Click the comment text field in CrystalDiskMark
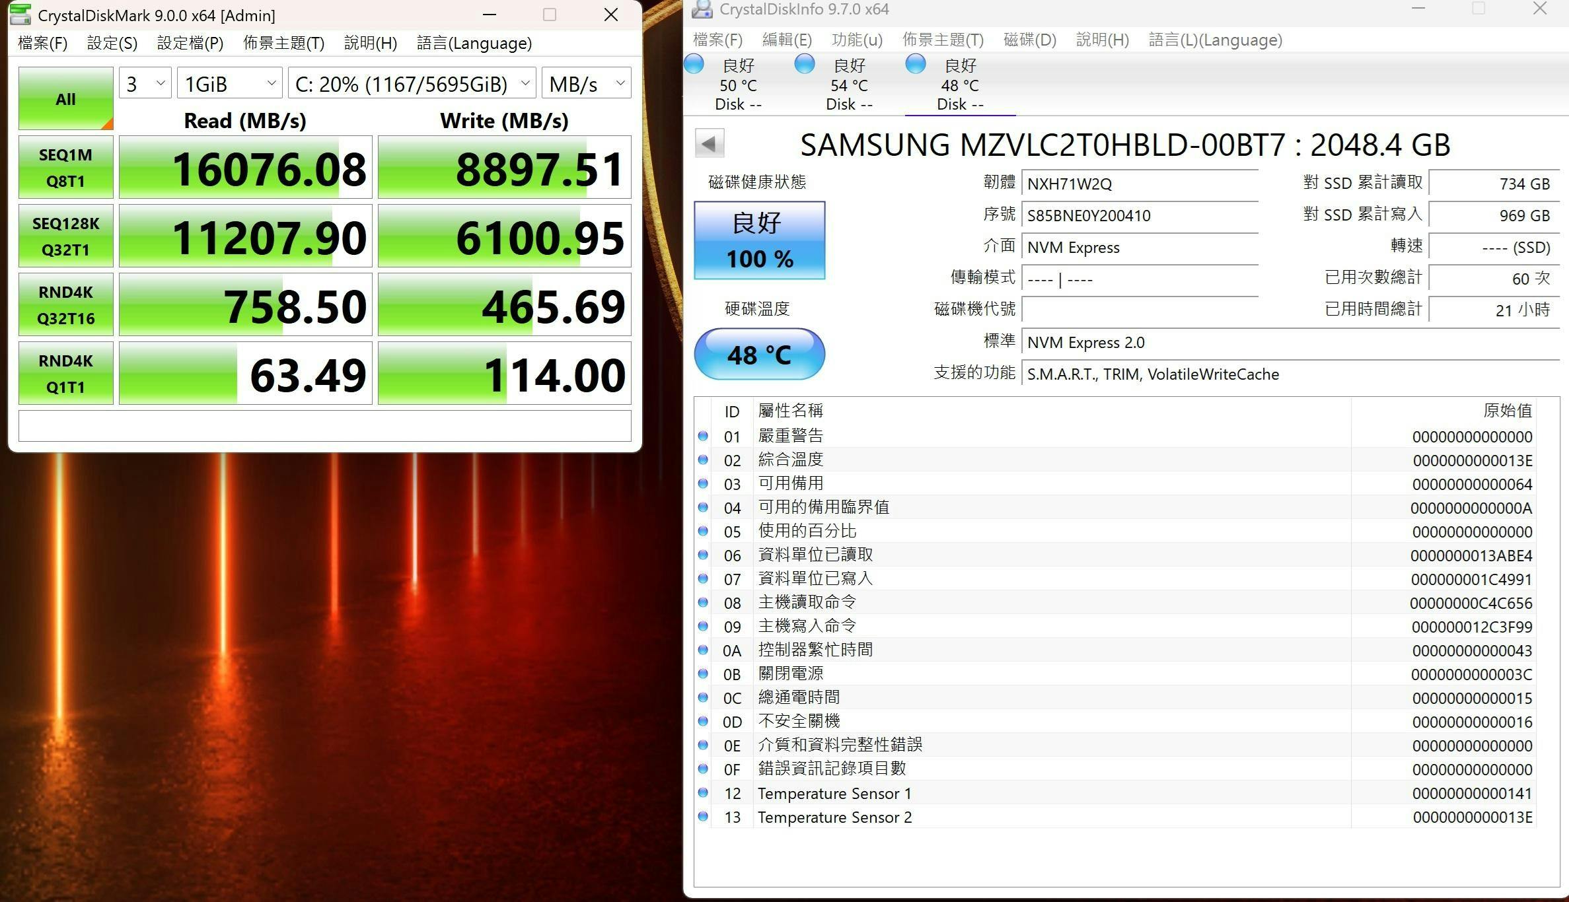 click(x=324, y=426)
